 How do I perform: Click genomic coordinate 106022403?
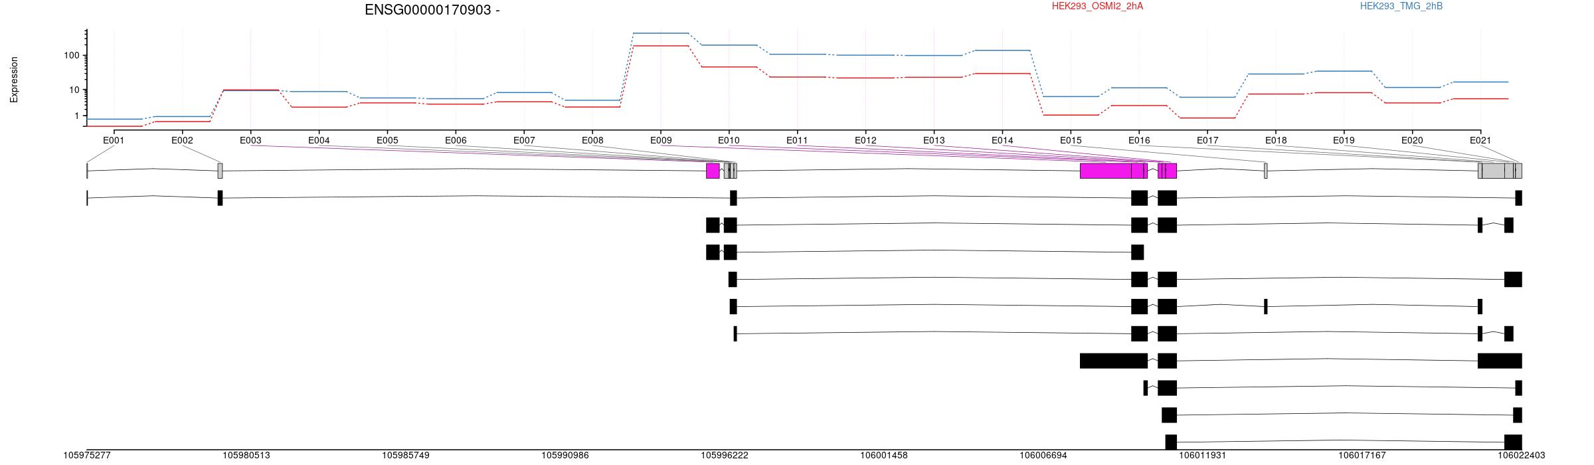pos(1522,456)
